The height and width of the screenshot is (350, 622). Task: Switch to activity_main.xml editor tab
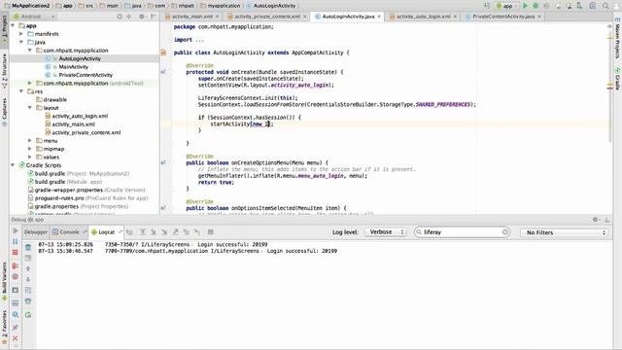coord(192,17)
